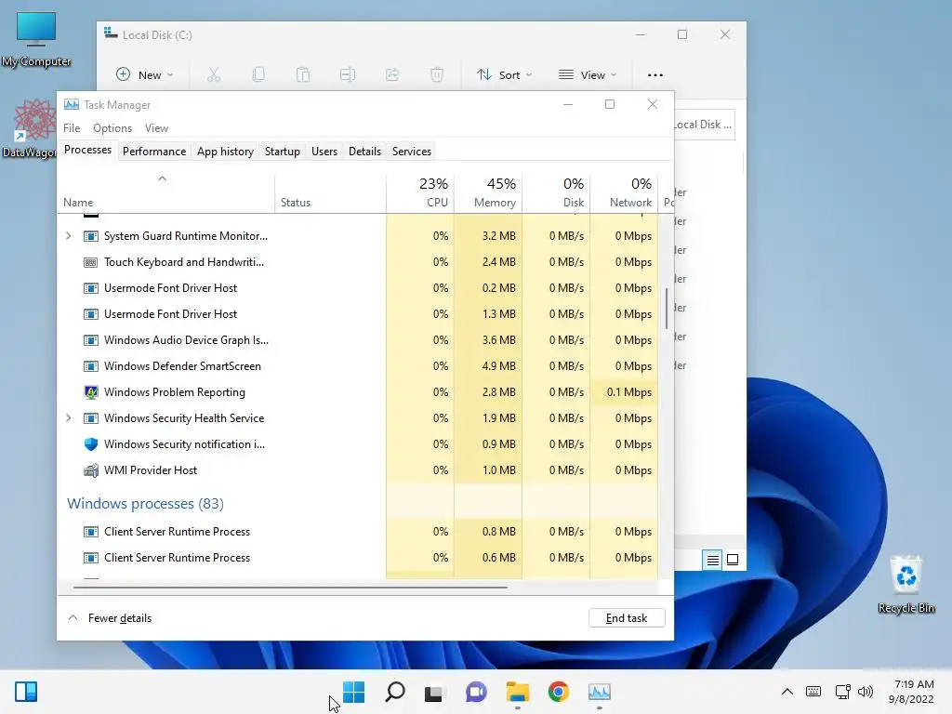
Task: Sort processes by Memory column header
Action: click(488, 192)
